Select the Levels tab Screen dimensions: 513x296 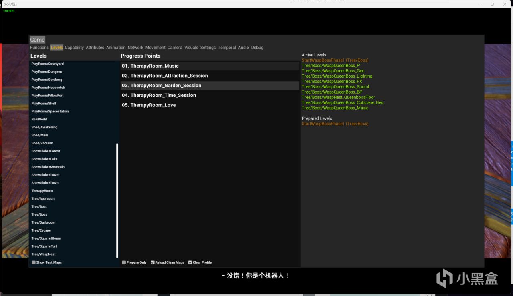(x=57, y=48)
